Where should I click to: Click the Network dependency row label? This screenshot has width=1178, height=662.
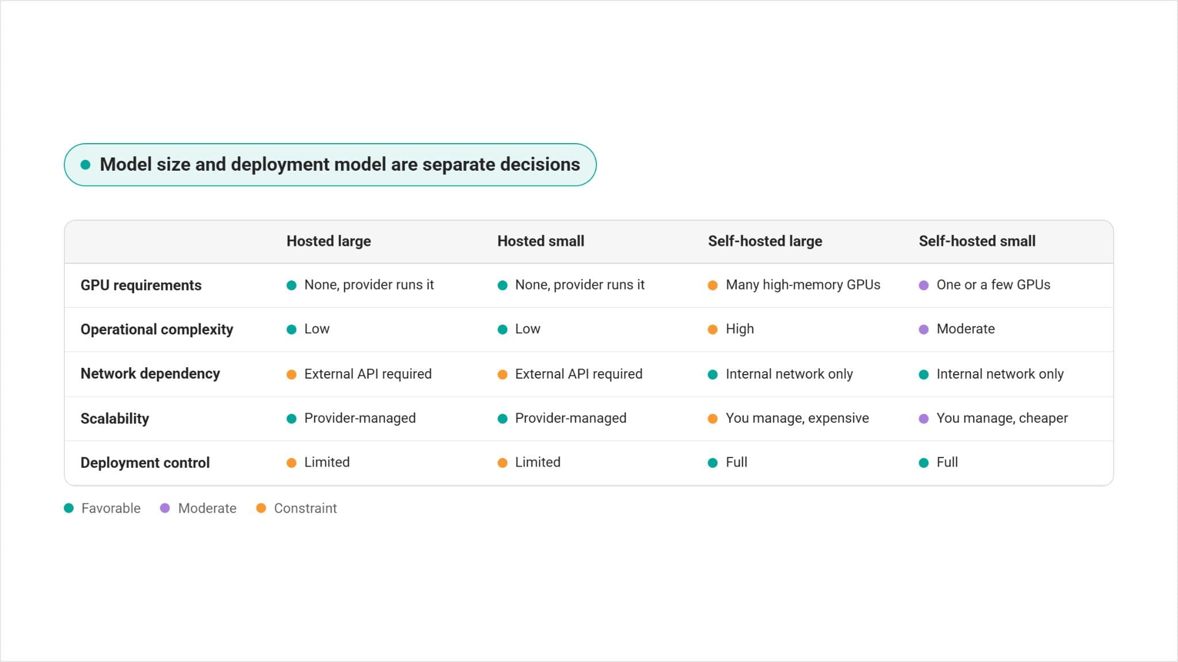150,374
